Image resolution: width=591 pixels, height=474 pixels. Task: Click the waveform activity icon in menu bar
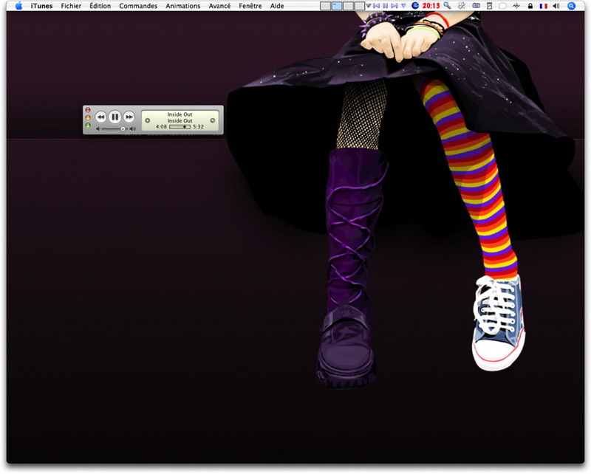pos(516,6)
